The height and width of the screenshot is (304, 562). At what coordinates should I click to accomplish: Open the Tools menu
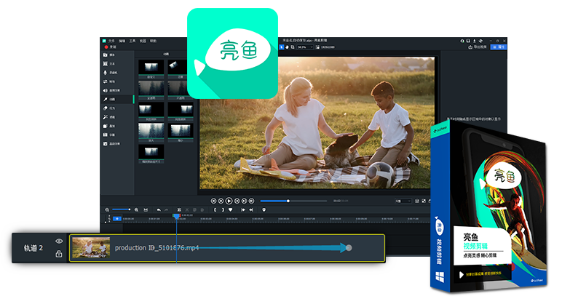tap(132, 41)
